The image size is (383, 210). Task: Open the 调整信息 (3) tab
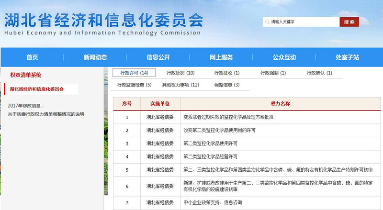tap(226, 85)
